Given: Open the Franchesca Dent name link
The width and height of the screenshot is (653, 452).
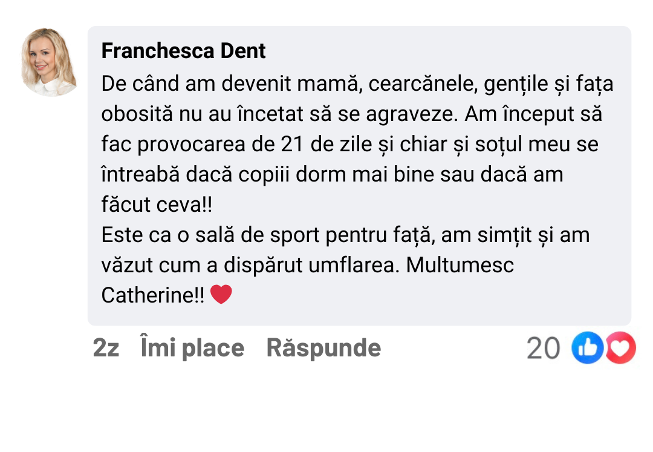Looking at the screenshot, I should pyautogui.click(x=183, y=51).
